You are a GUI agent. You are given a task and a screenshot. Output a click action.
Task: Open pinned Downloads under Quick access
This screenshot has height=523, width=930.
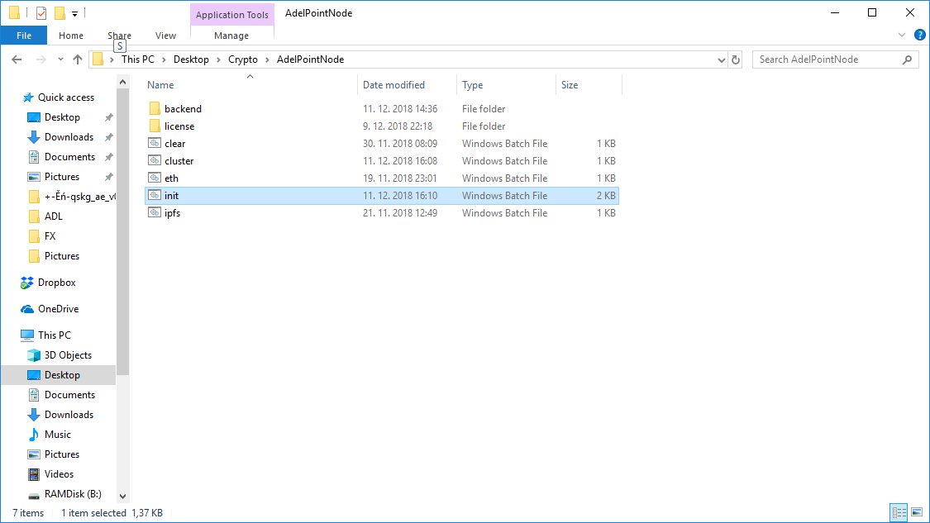point(69,137)
